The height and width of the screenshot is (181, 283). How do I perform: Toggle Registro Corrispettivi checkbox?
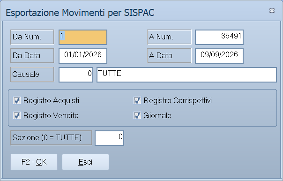tap(137, 100)
